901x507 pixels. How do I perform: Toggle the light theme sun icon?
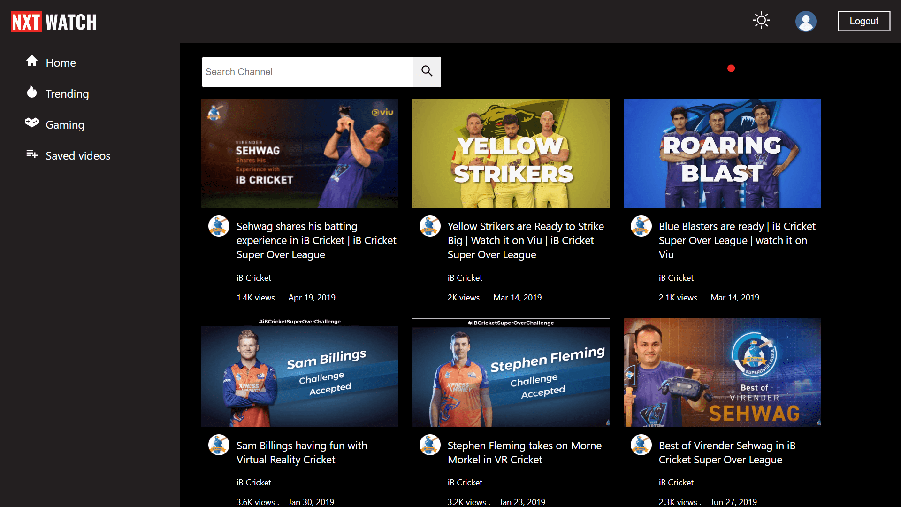coord(761,21)
